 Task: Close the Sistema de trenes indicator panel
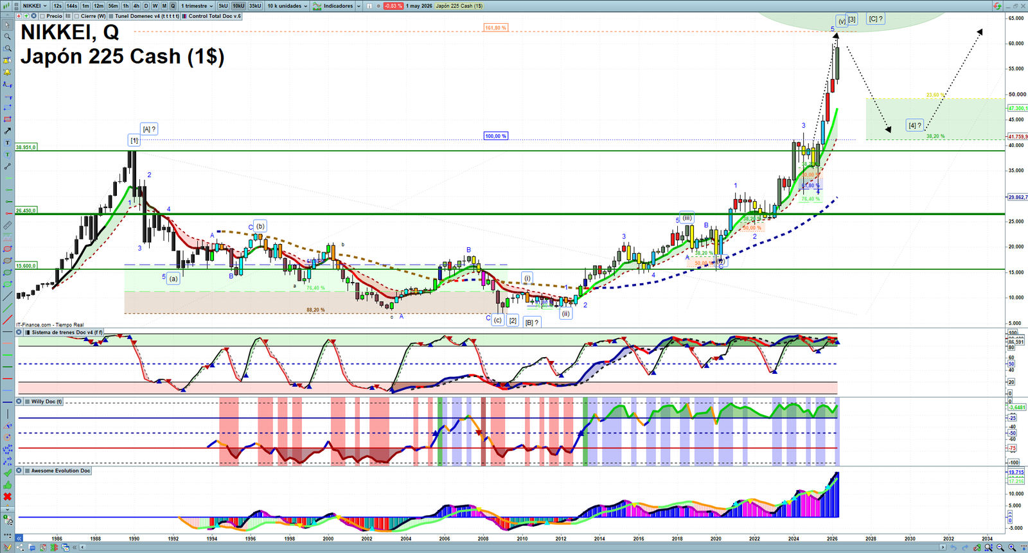point(19,333)
